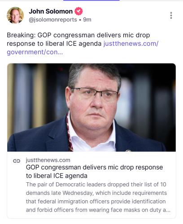Open the justthenews.com/ hyperlink in the post text
The image size is (183, 224).
tap(131, 43)
